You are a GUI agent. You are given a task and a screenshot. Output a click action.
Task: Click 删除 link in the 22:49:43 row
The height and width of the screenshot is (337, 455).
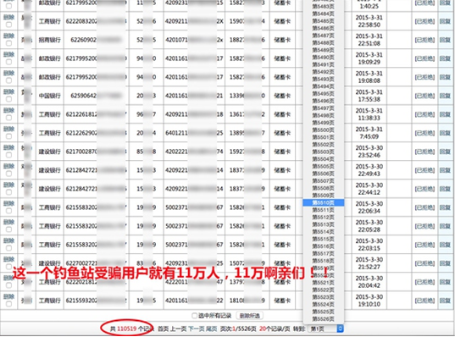click(8, 166)
